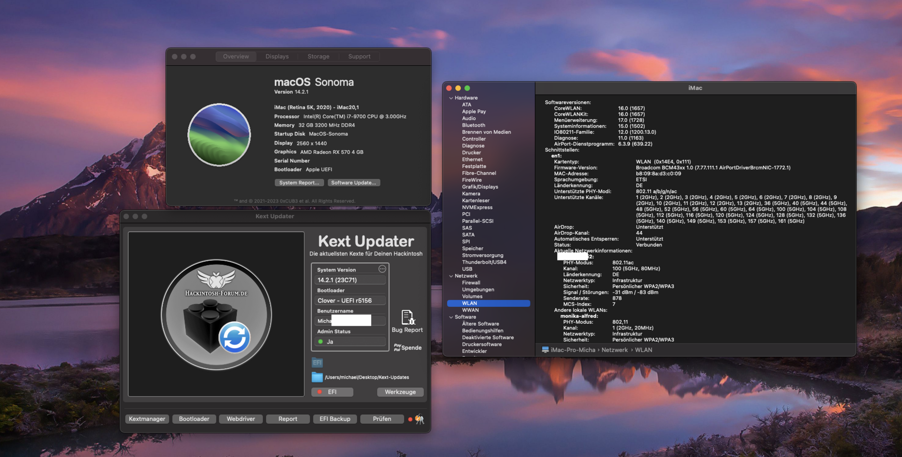Viewport: 902px width, 457px height.
Task: Select Thunderbolt/USB4 in the sidebar
Action: [x=484, y=262]
